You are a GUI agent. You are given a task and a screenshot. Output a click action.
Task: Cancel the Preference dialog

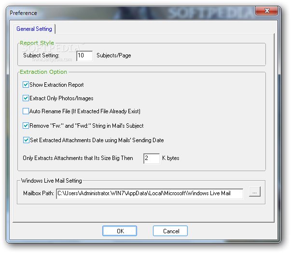pyautogui.click(x=170, y=231)
